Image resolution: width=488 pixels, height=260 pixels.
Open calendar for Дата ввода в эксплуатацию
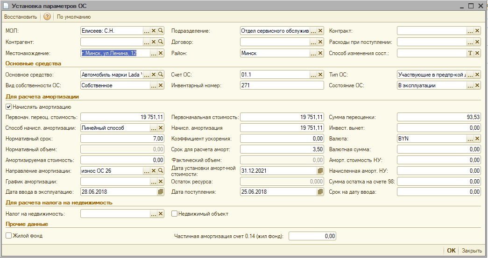161,192
